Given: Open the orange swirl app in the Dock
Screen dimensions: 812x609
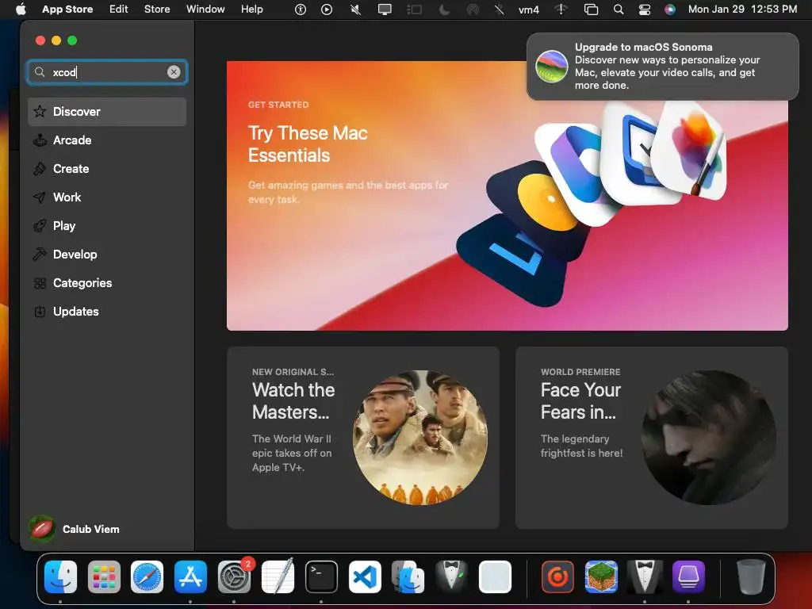Looking at the screenshot, I should pyautogui.click(x=557, y=577).
